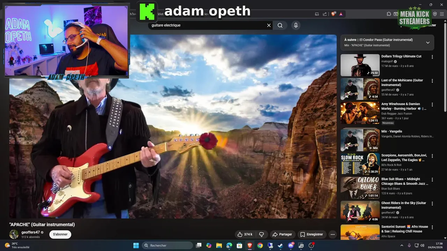The height and width of the screenshot is (251, 447).
Task: Open Ghost Riders thumbnail 4:06
Action: click(360, 212)
